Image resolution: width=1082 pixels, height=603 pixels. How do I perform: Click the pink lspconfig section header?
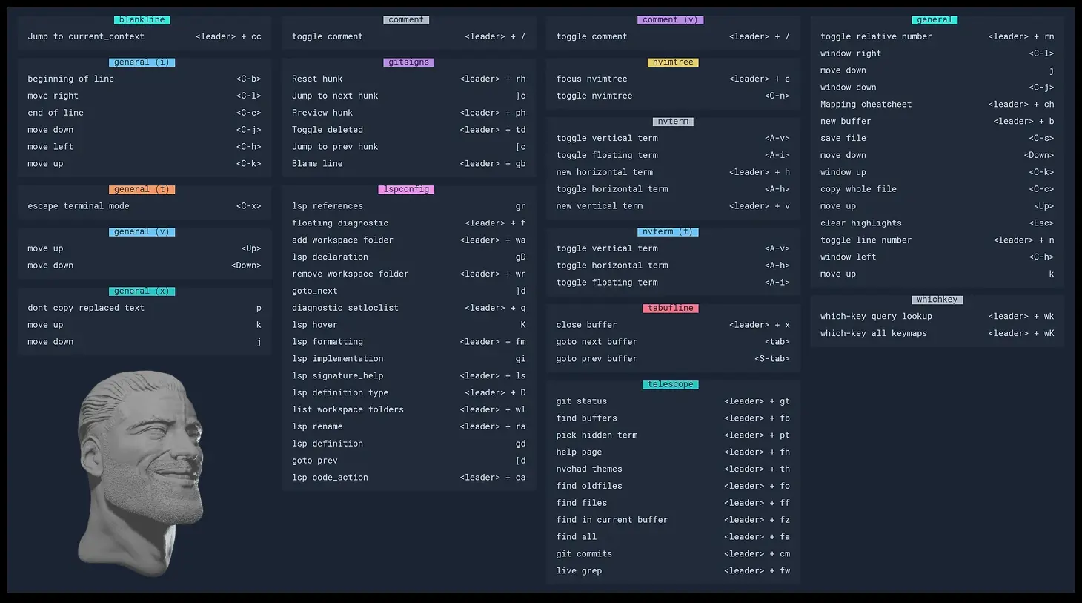406,189
